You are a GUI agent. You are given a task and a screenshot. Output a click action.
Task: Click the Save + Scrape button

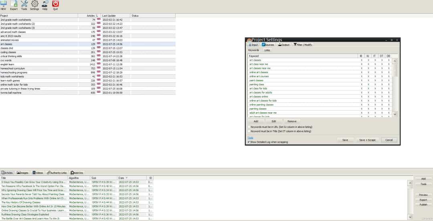(367, 140)
